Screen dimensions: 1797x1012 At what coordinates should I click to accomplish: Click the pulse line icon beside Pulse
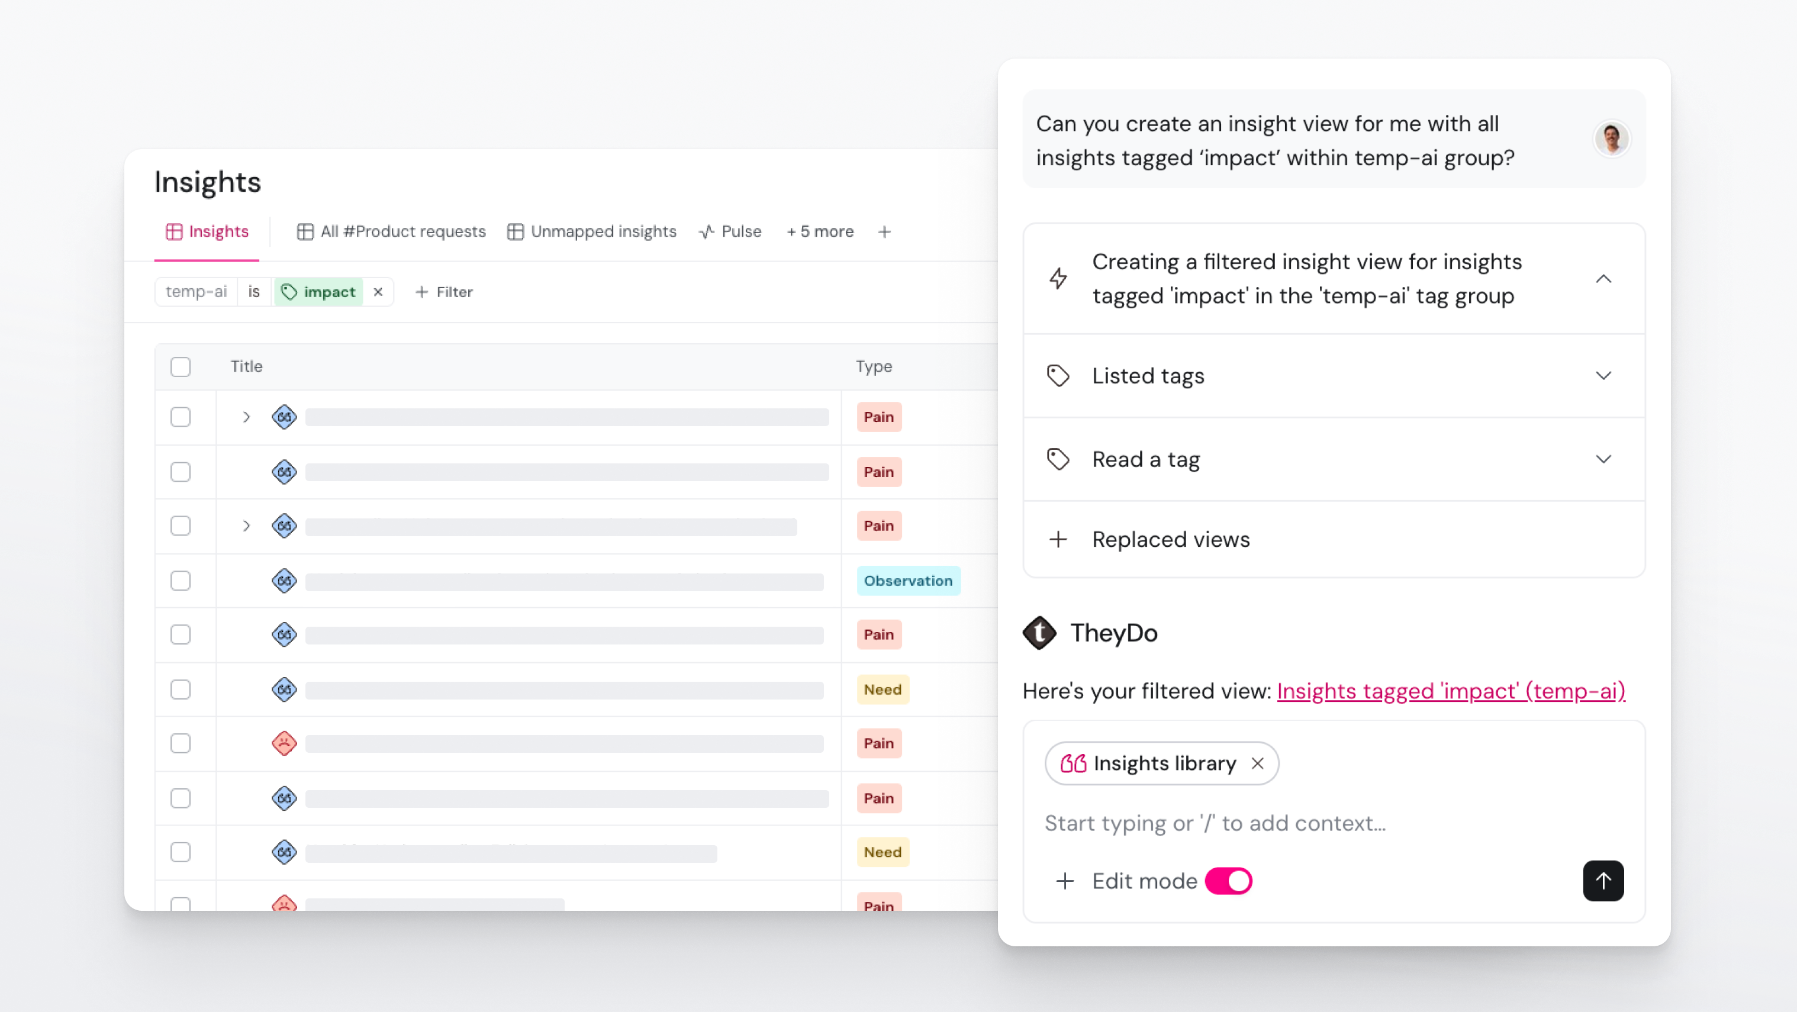coord(707,231)
